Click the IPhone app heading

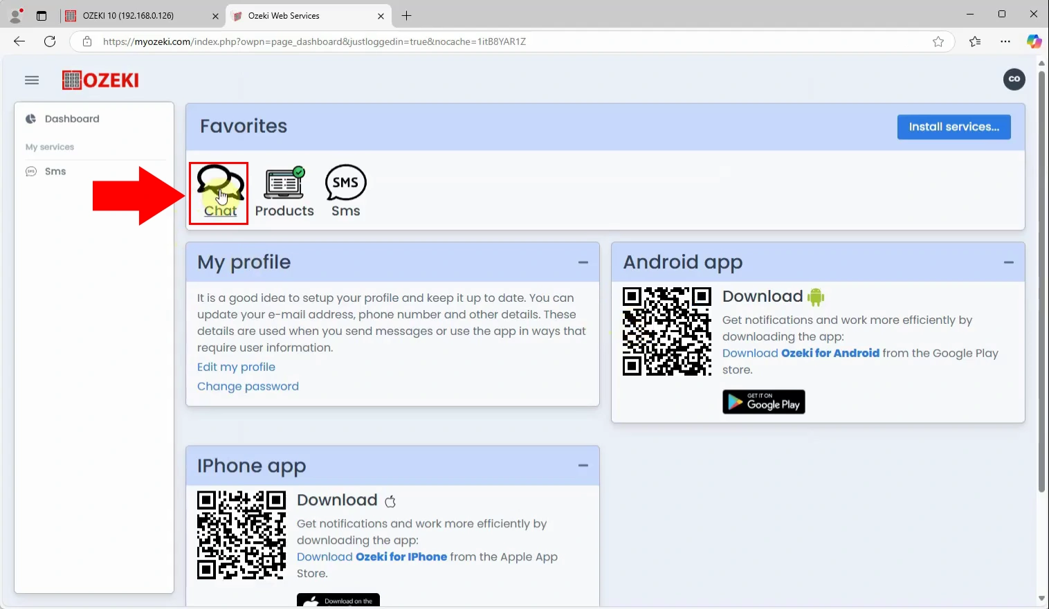coord(251,466)
